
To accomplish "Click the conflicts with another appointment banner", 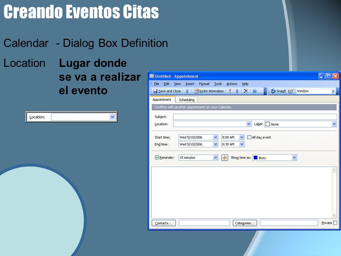I will [x=244, y=107].
